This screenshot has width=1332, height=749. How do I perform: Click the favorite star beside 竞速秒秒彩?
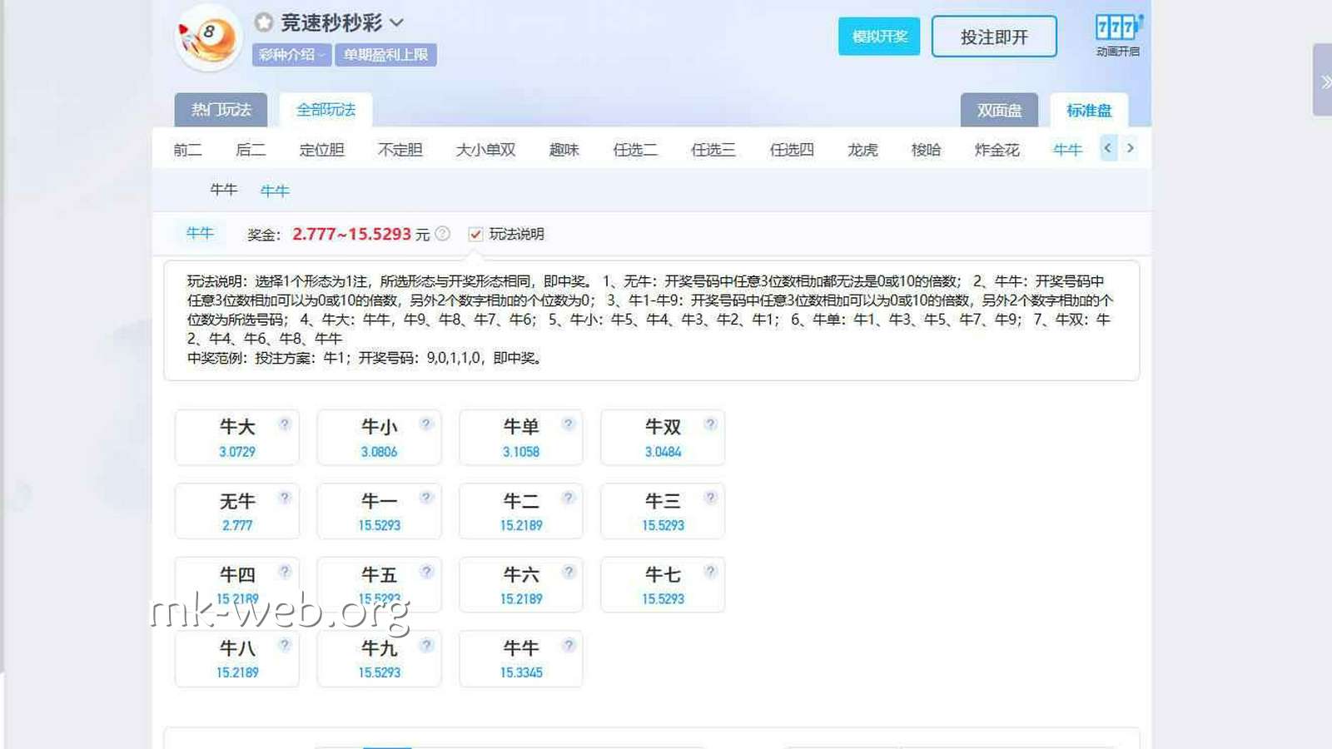(264, 22)
